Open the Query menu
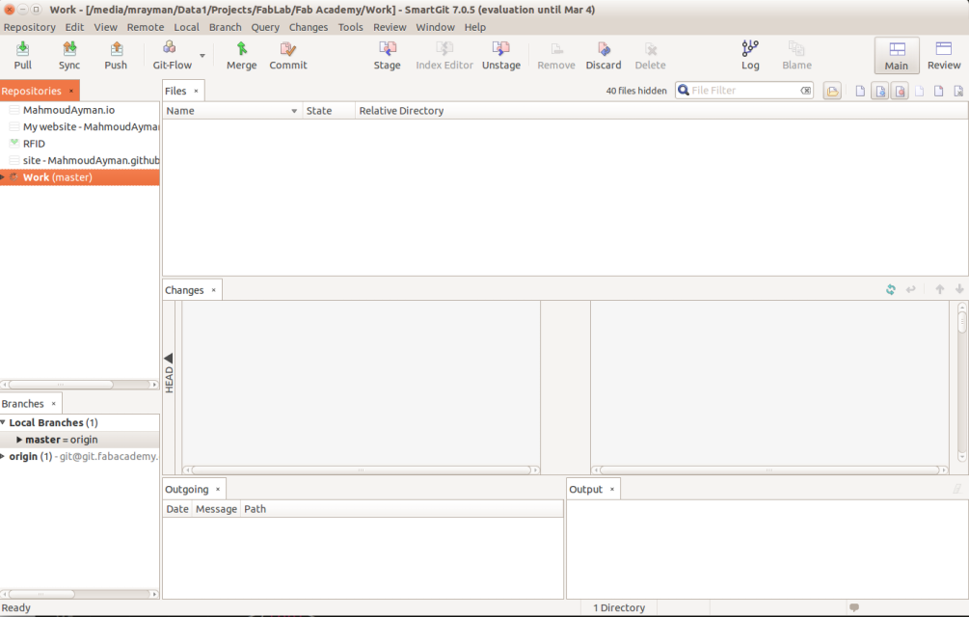Image resolution: width=969 pixels, height=617 pixels. [265, 27]
